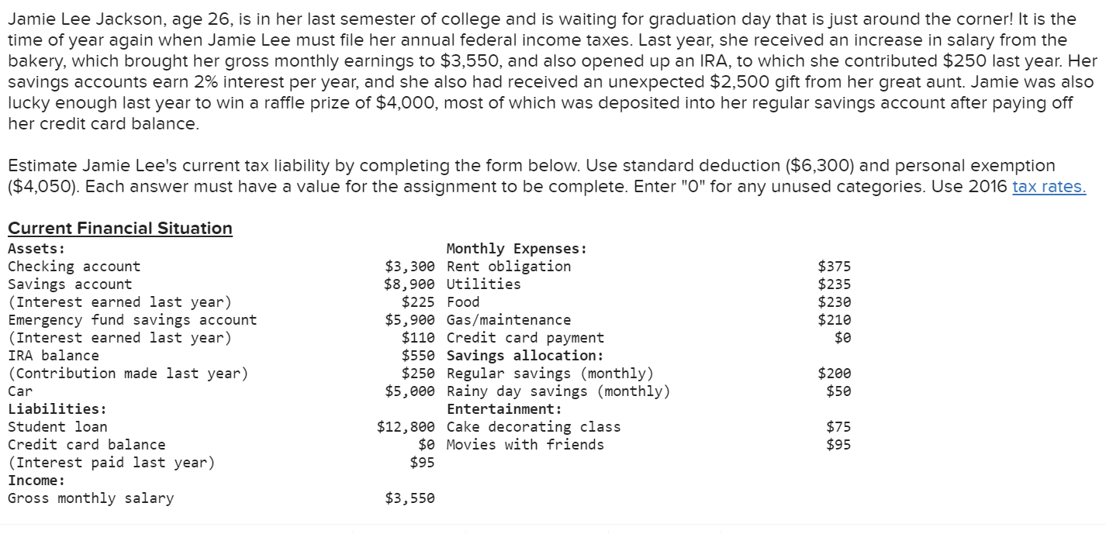This screenshot has width=1106, height=534.
Task: Select the Credit card balance label
Action: click(87, 445)
